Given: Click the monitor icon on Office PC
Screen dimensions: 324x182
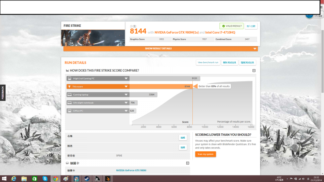Looking at the screenshot, I should tap(70, 111).
